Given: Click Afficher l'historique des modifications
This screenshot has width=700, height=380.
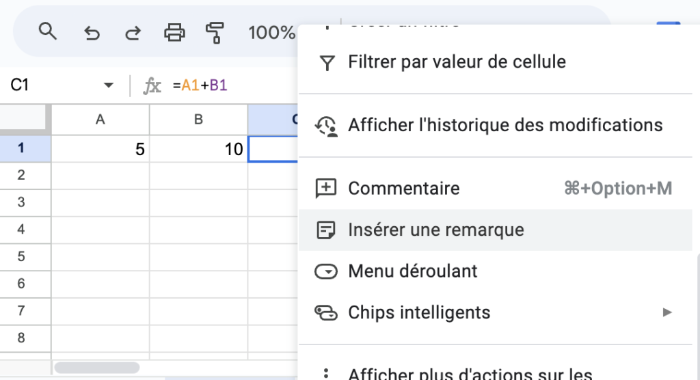Looking at the screenshot, I should click(504, 126).
